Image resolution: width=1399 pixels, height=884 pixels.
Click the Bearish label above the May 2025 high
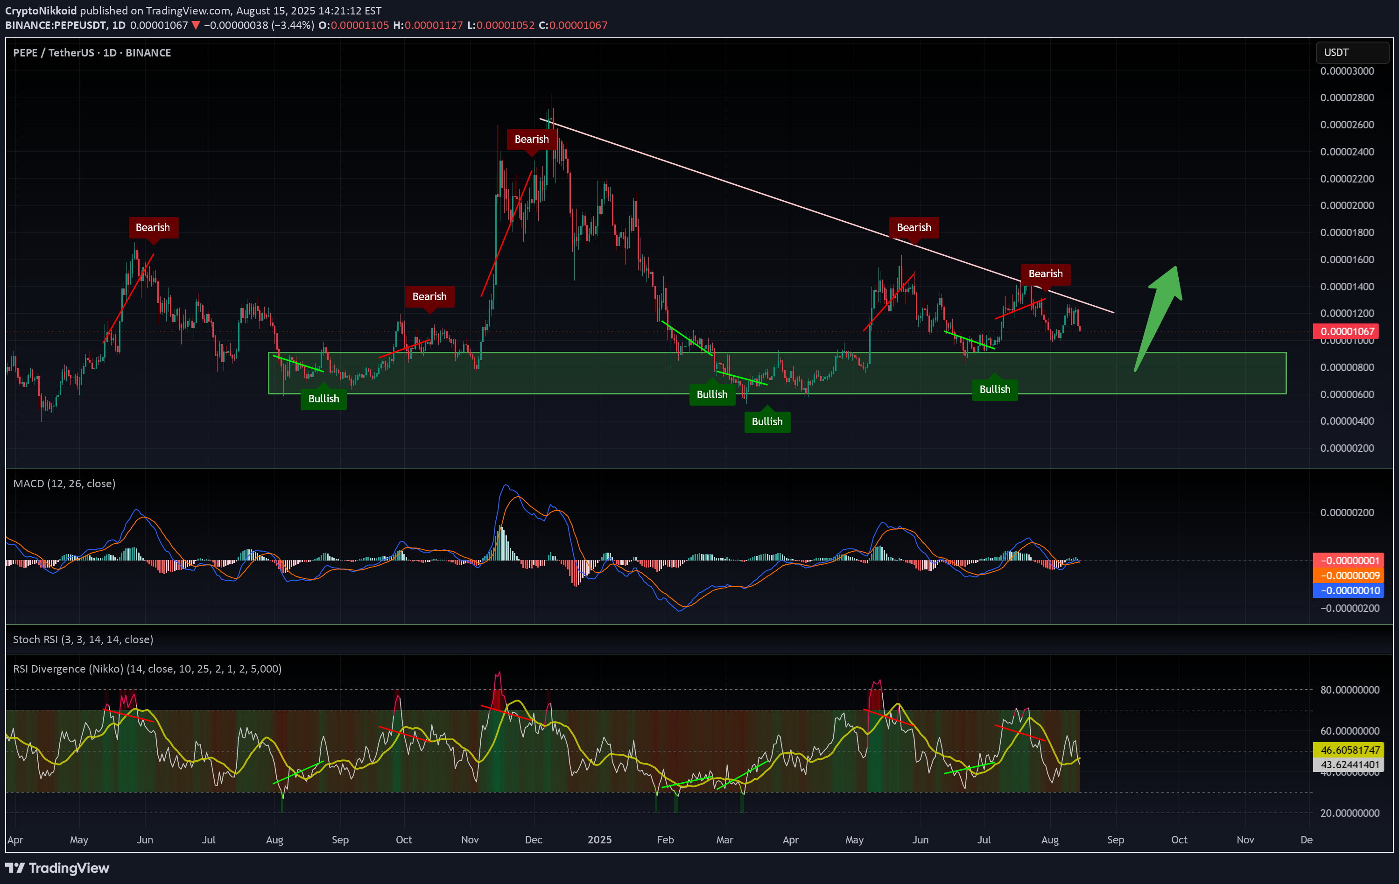click(x=914, y=227)
